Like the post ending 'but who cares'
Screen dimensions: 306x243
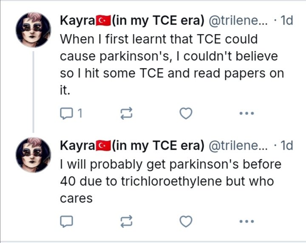click(186, 222)
